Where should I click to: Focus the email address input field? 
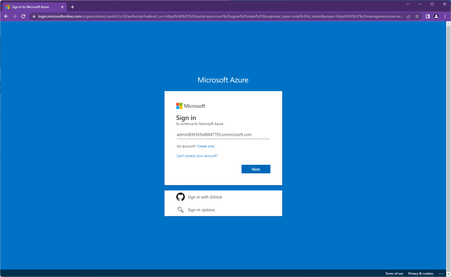coord(223,135)
